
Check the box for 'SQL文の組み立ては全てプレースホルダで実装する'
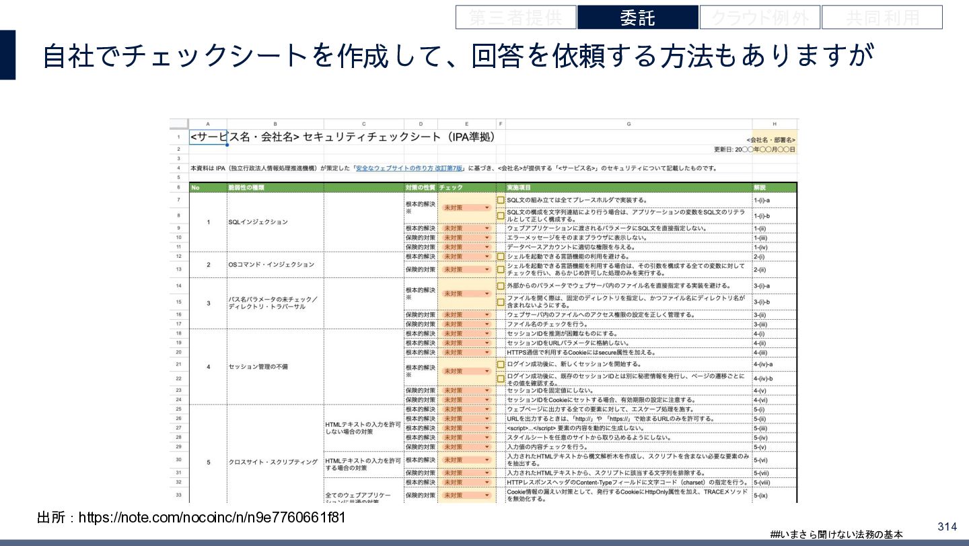click(501, 200)
